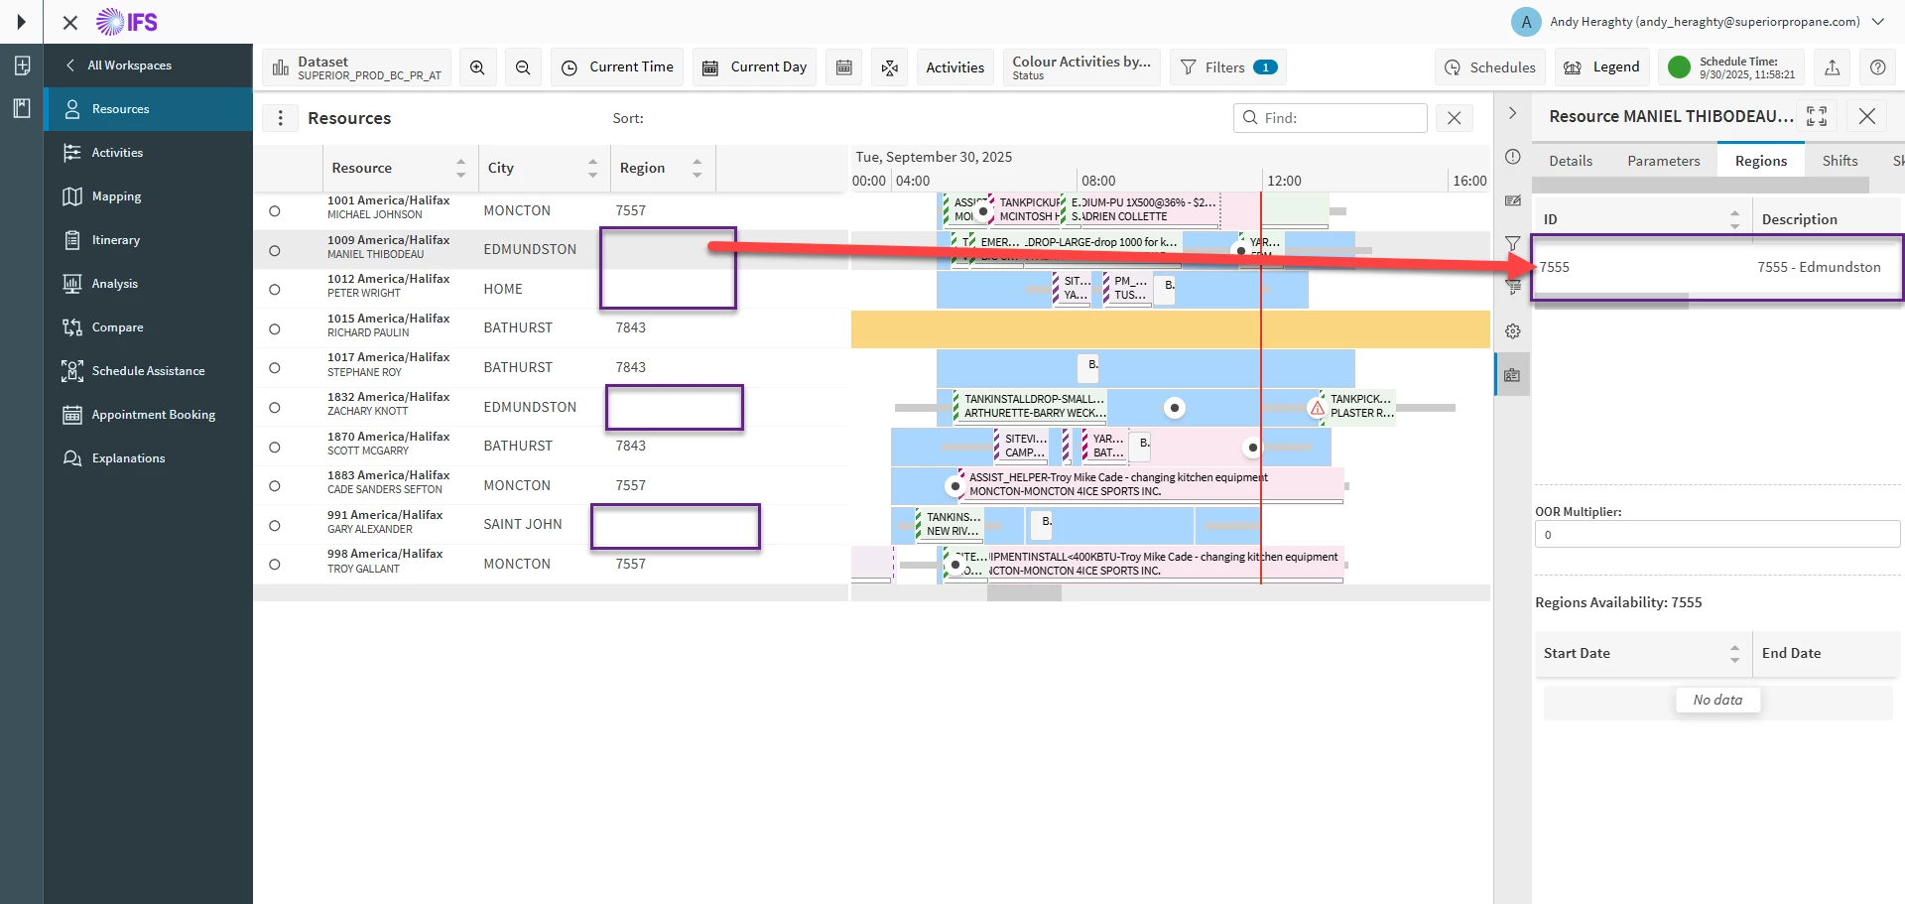This screenshot has width=1905, height=904.
Task: Select the radio for Peter Wright
Action: click(275, 290)
